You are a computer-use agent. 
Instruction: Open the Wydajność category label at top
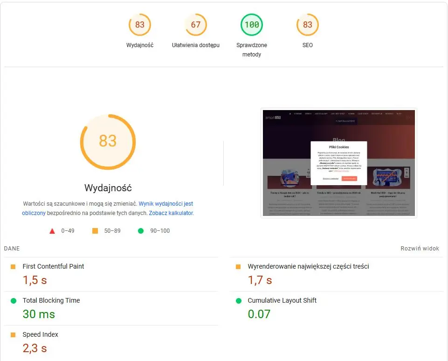[x=140, y=45]
